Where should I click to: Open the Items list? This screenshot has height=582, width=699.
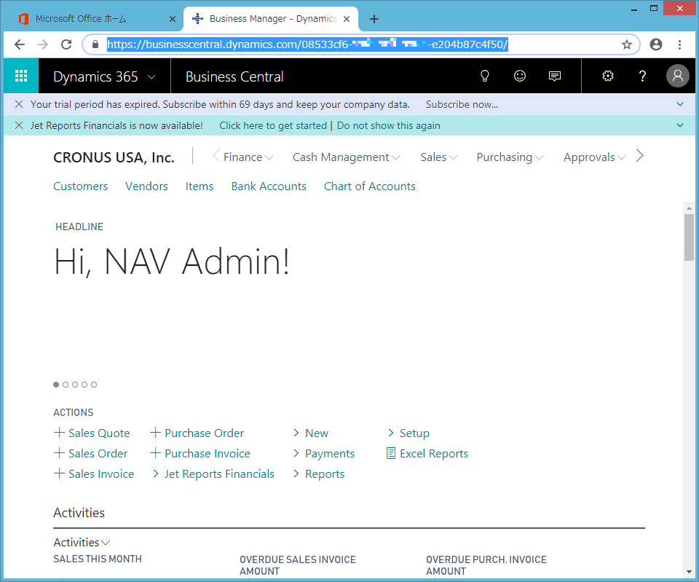point(200,186)
